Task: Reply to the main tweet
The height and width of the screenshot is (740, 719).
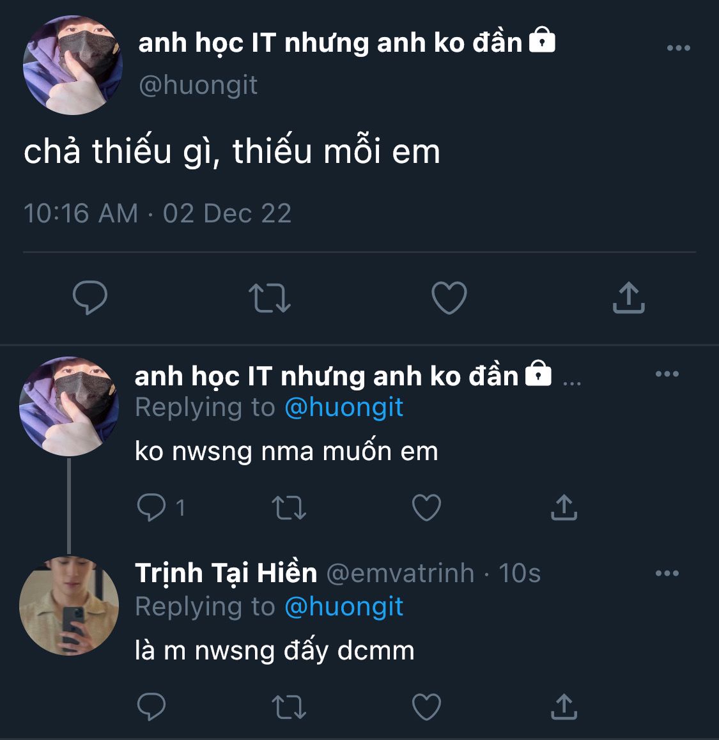Action: click(x=90, y=298)
